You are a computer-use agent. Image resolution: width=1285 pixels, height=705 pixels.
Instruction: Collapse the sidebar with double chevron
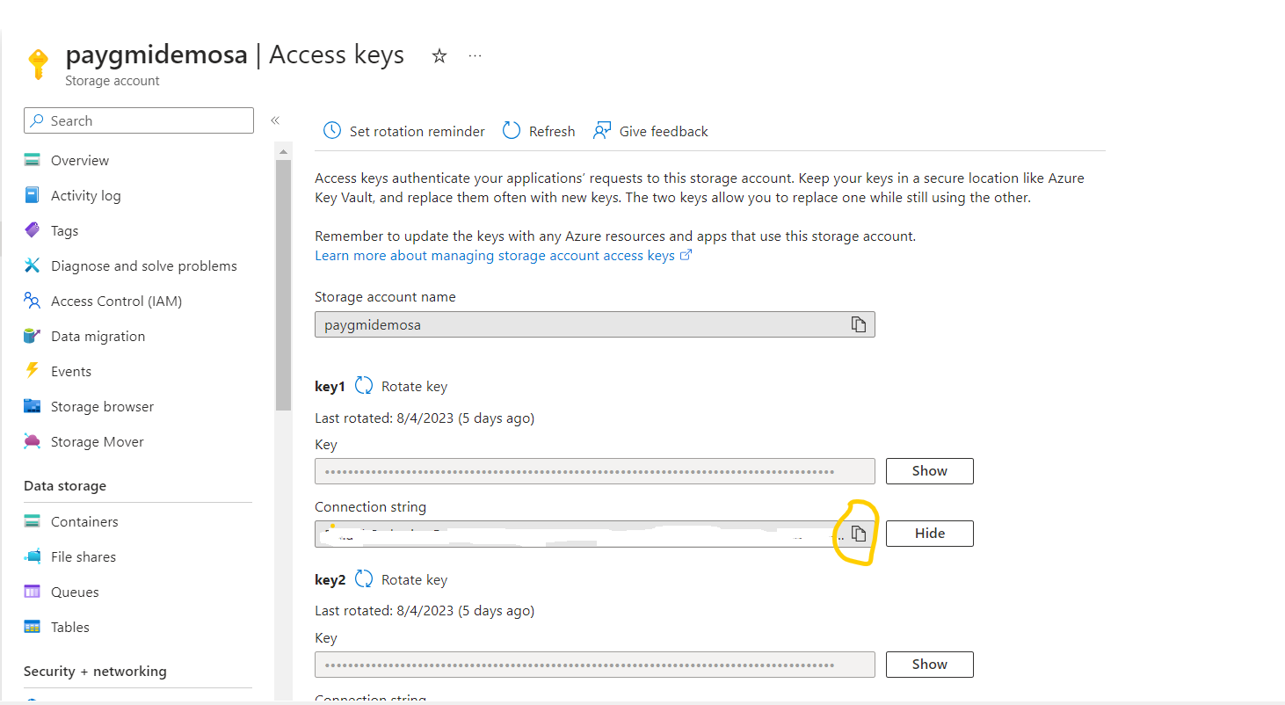pos(275,120)
